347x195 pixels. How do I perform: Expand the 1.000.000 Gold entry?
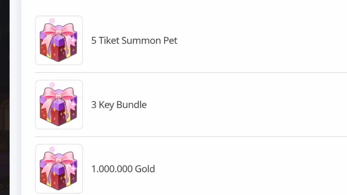tap(123, 169)
